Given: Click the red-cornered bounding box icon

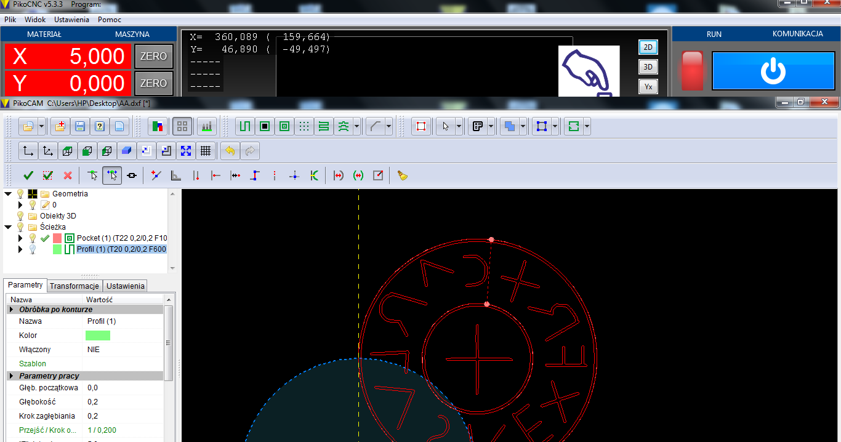Looking at the screenshot, I should click(421, 127).
